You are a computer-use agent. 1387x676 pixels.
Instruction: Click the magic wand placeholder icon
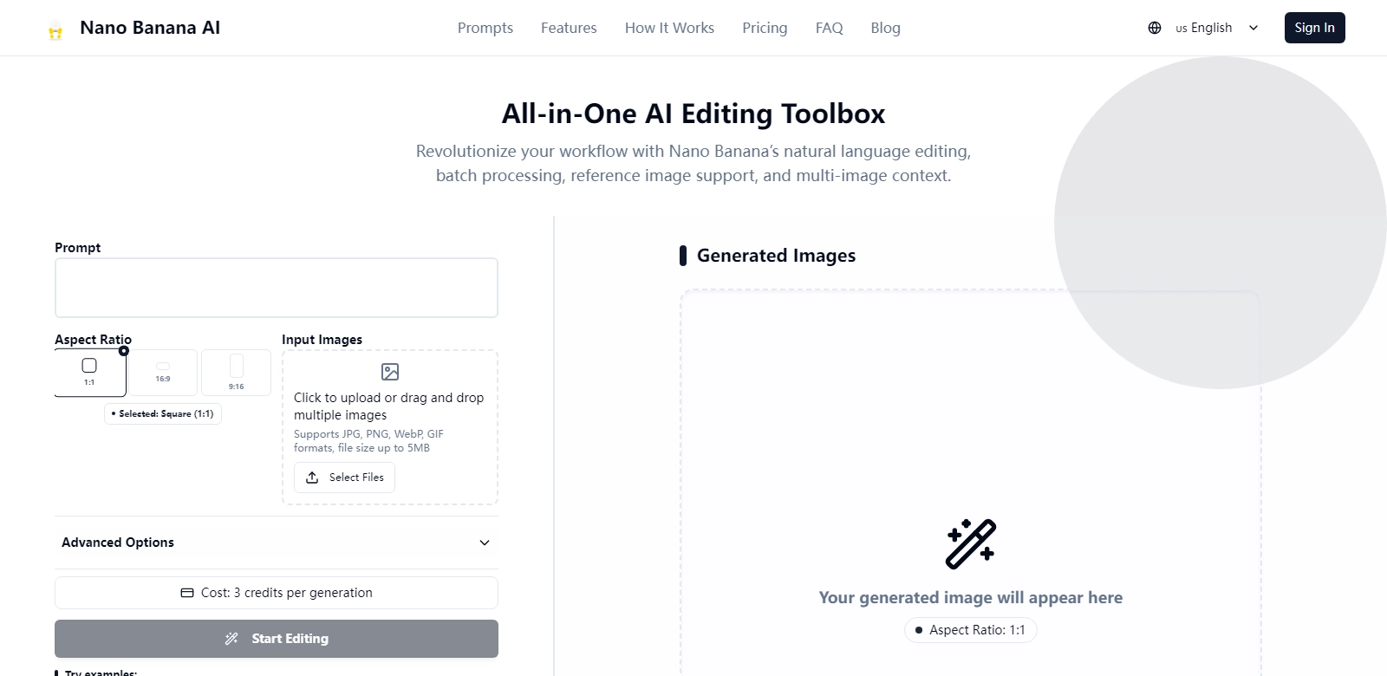coord(970,544)
